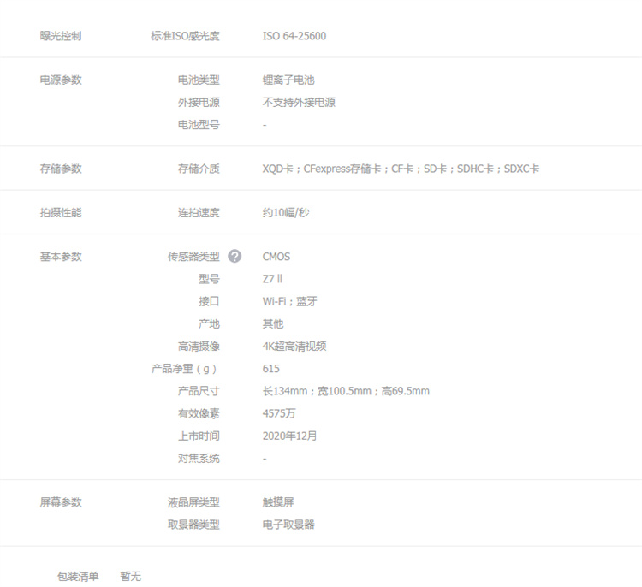642x587 pixels.
Task: Click the help icon beside 传感器类型
Action: [235, 256]
